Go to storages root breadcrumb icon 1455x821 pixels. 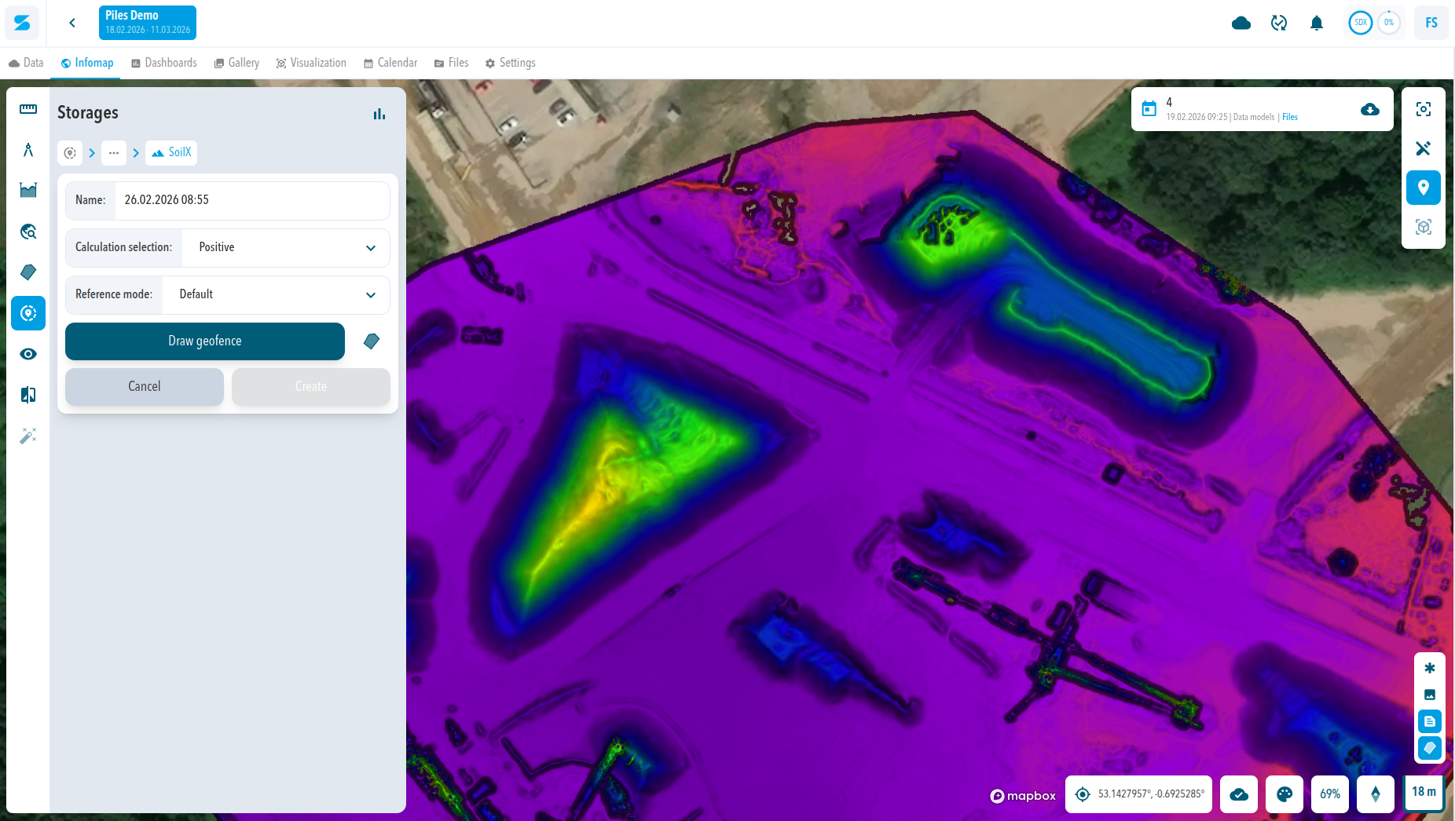(x=70, y=152)
